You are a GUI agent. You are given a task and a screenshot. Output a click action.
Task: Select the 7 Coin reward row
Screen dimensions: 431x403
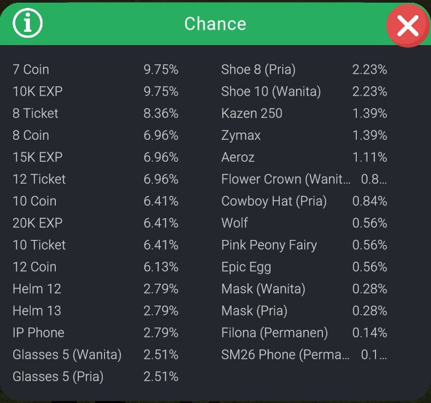pyautogui.click(x=31, y=70)
